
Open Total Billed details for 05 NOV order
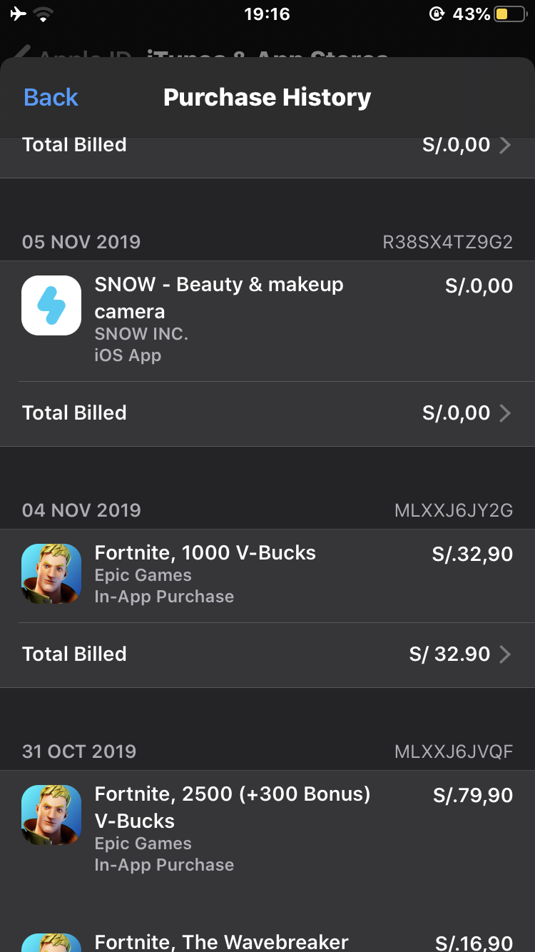(505, 413)
